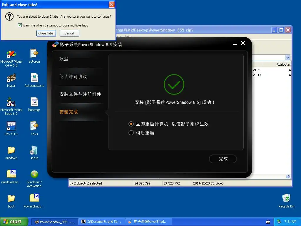The image size is (301, 226).
Task: Click the question mark icon in dialog
Action: click(9, 16)
